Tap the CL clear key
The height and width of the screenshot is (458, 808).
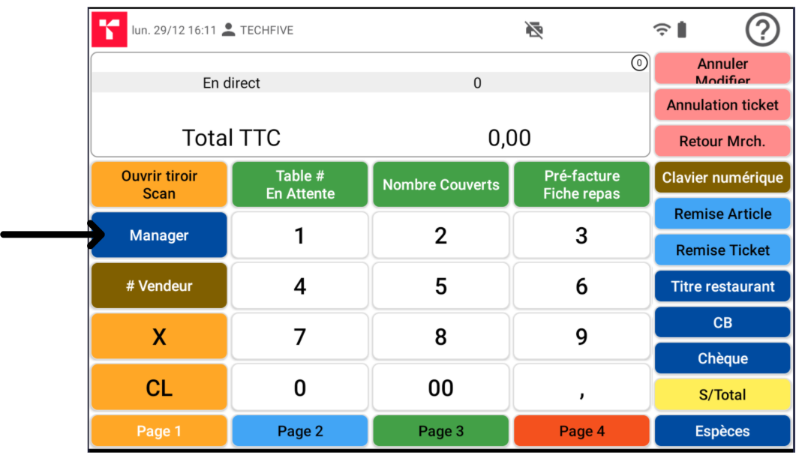159,388
